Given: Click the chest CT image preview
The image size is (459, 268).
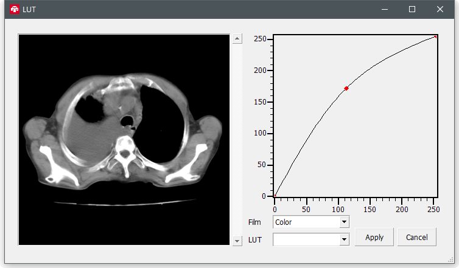Looking at the screenshot, I should coord(124,140).
